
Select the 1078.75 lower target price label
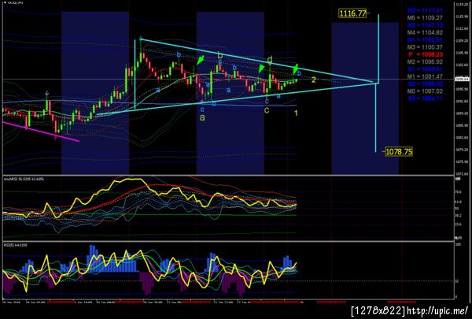(x=399, y=152)
